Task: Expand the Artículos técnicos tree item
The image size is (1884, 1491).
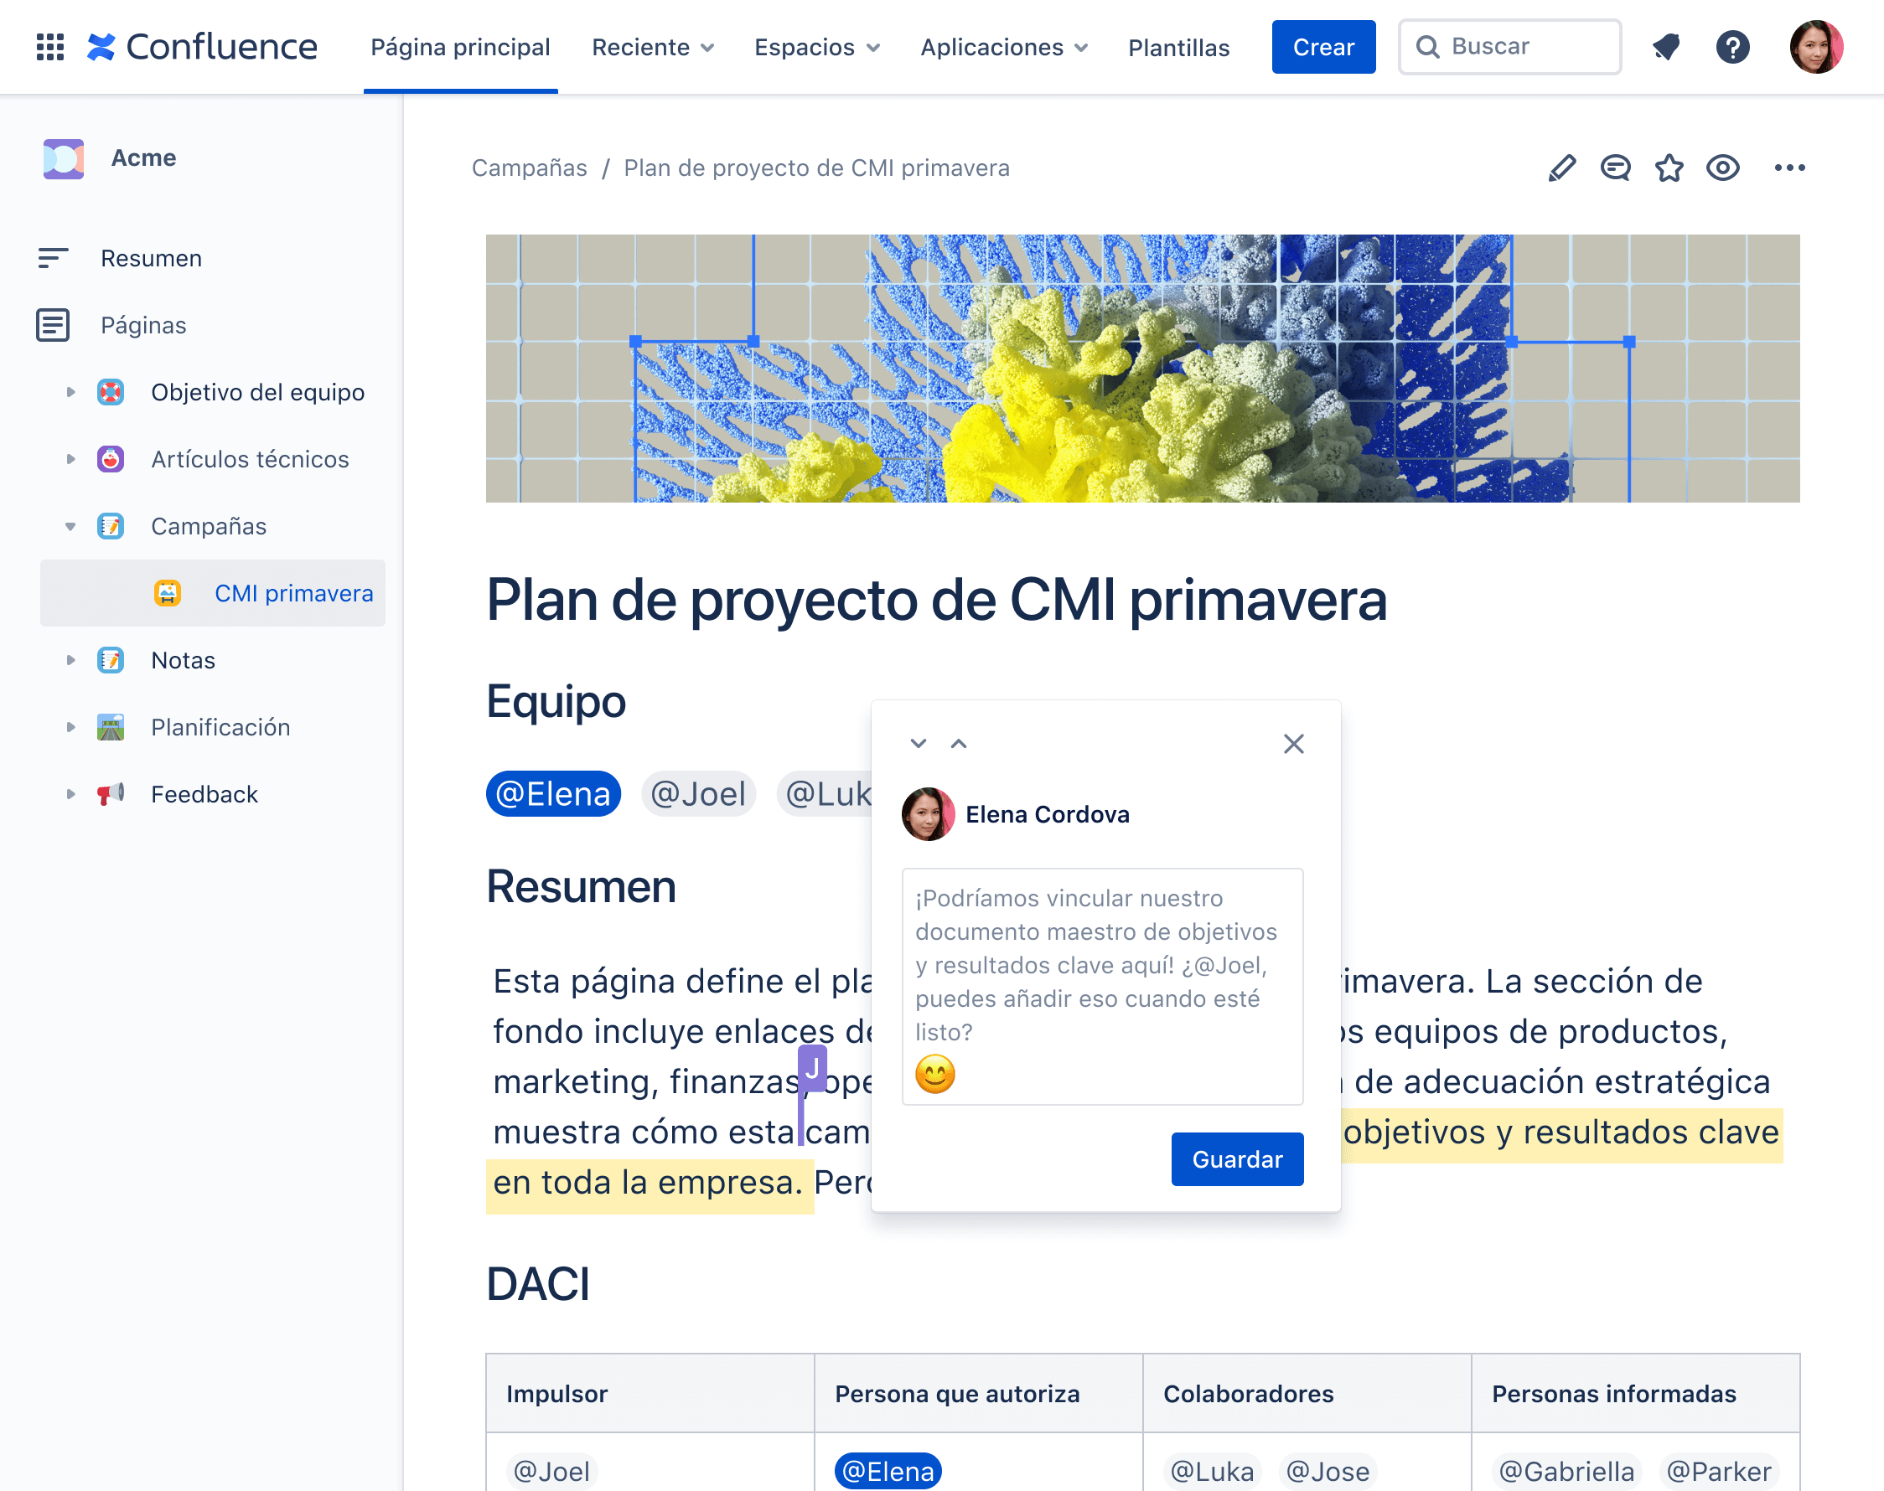Action: click(70, 459)
